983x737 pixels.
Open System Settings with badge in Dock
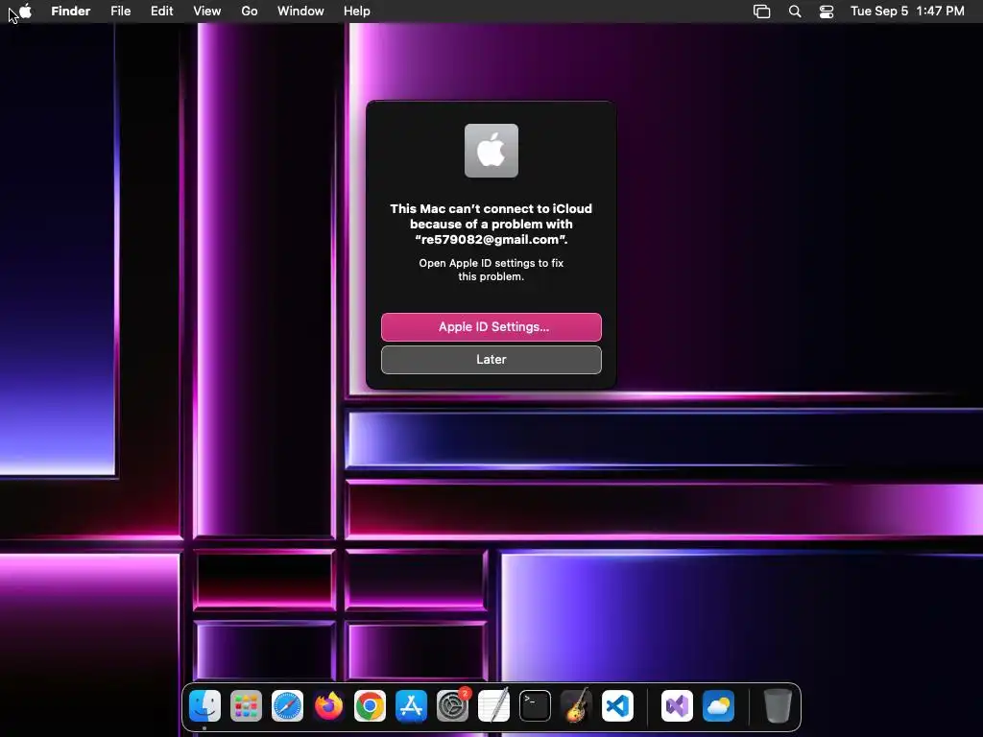coord(453,706)
